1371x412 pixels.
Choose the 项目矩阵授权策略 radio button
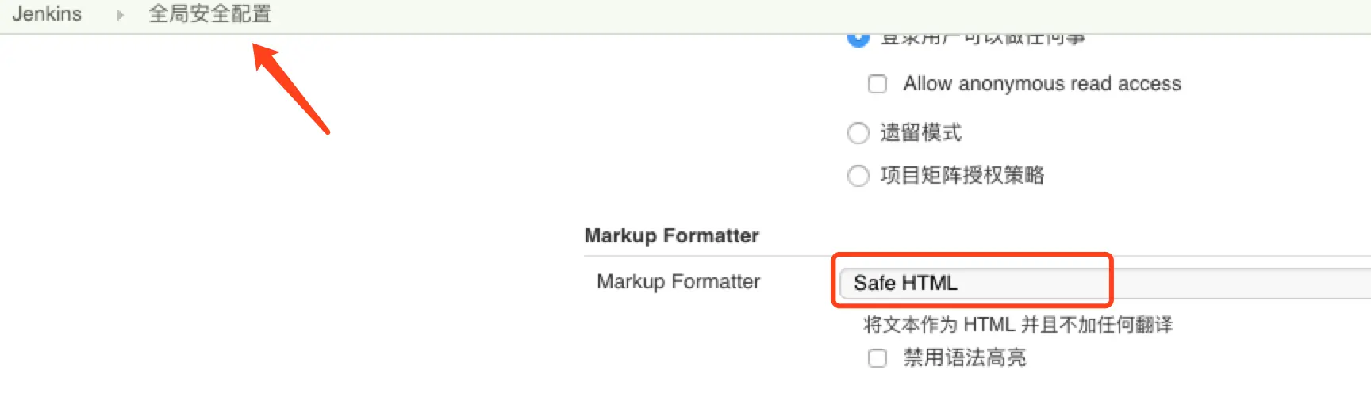click(858, 176)
